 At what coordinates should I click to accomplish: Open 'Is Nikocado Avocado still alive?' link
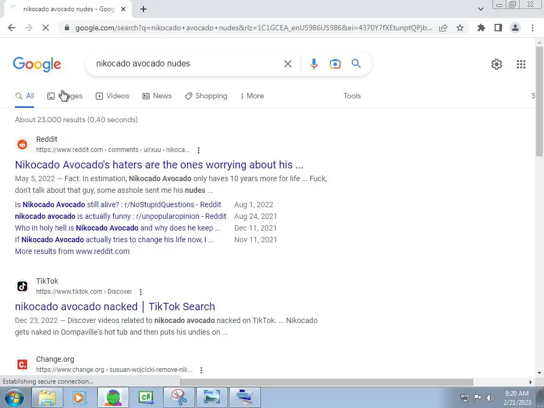coord(118,205)
